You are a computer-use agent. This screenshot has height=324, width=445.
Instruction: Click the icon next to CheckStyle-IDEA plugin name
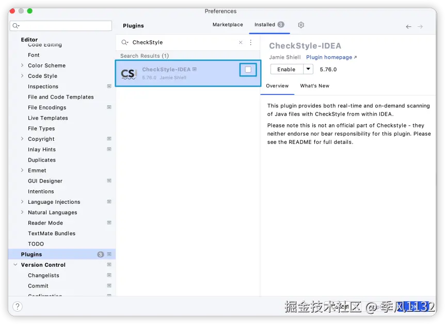(x=195, y=69)
